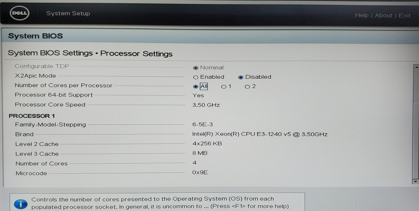Open the About link
This screenshot has height=211, width=419.
[384, 15]
